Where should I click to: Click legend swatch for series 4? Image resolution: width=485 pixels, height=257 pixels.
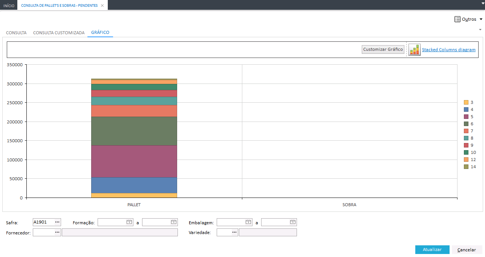pos(466,109)
